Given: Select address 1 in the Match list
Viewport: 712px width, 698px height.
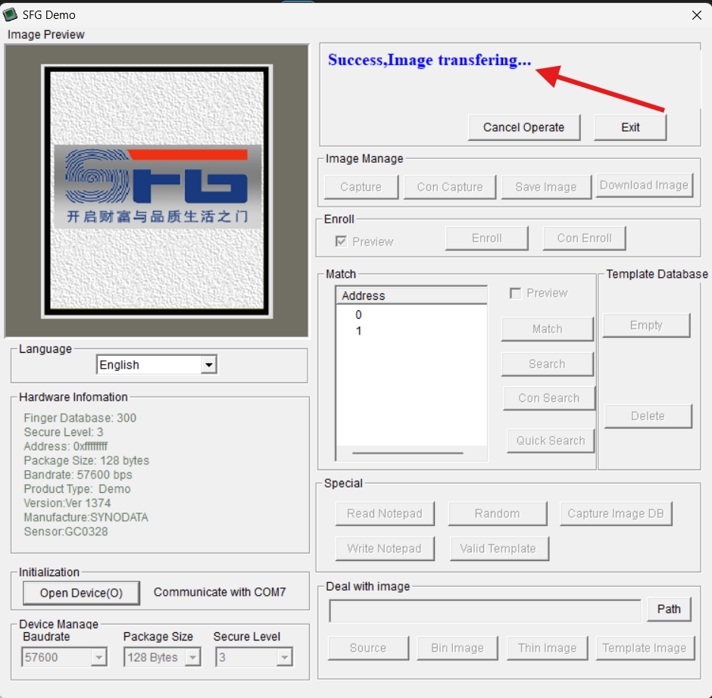Looking at the screenshot, I should (x=359, y=331).
